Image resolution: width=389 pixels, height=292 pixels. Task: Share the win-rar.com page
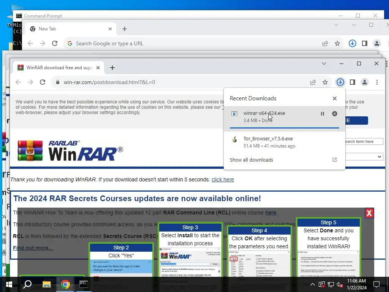point(313,82)
